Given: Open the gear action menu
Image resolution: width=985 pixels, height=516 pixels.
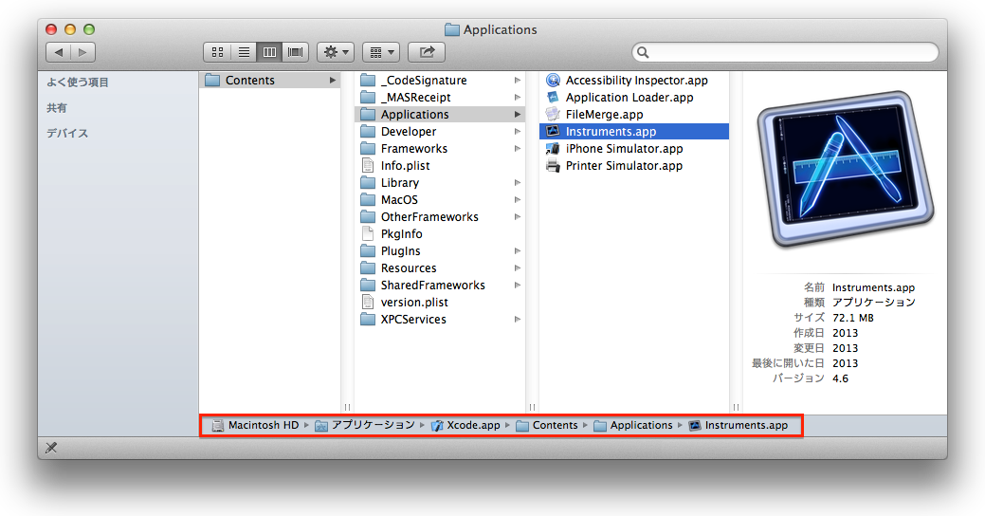Looking at the screenshot, I should tap(336, 52).
